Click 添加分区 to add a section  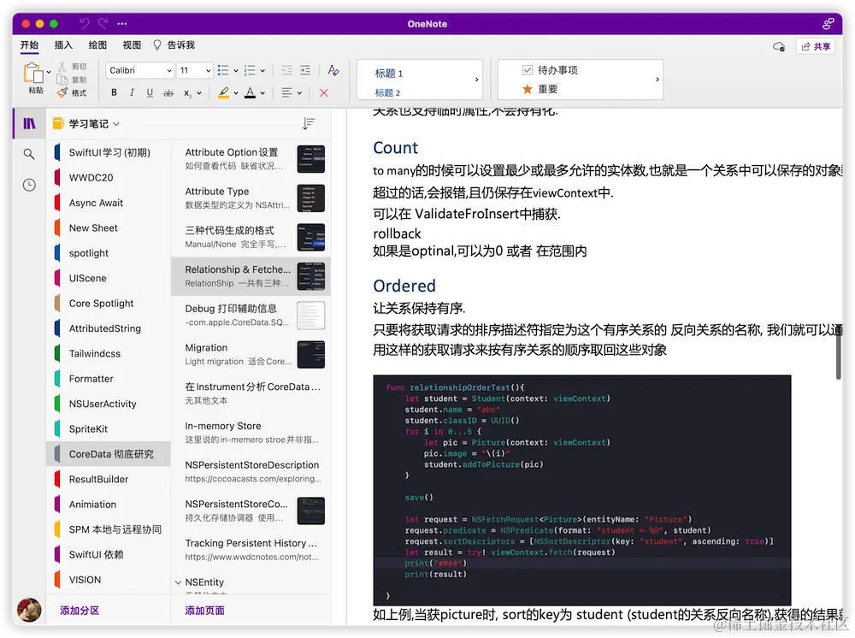coord(80,611)
